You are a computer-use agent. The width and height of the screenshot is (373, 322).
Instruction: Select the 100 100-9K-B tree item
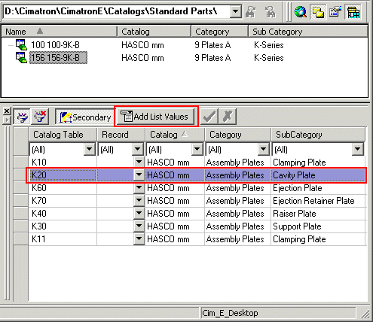click(55, 45)
